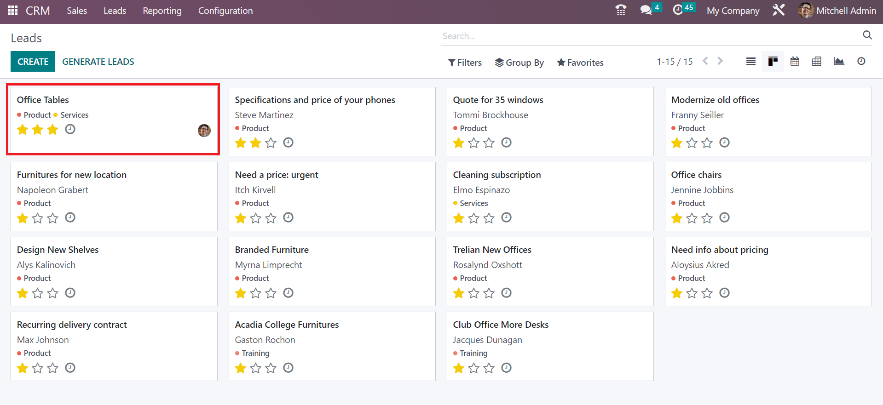Open the Mitchell Admin user menu
The width and height of the screenshot is (883, 405).
pyautogui.click(x=837, y=11)
